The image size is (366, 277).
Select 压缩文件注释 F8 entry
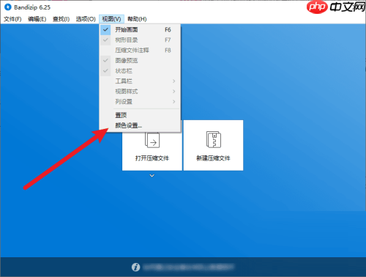click(x=140, y=51)
